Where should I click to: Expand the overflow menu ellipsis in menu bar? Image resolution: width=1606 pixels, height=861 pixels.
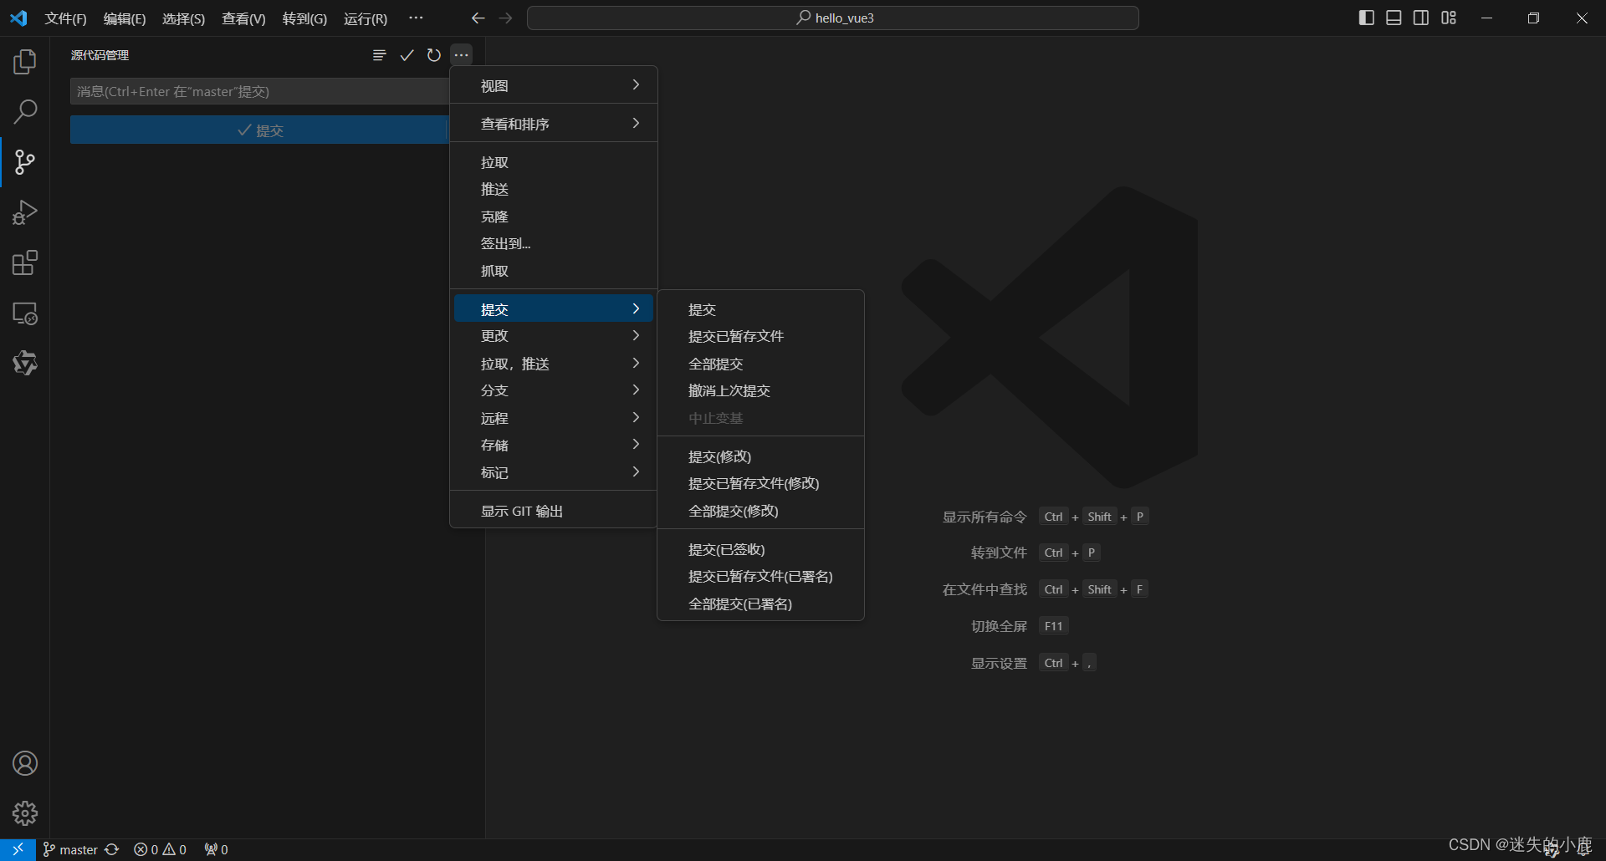coord(416,18)
